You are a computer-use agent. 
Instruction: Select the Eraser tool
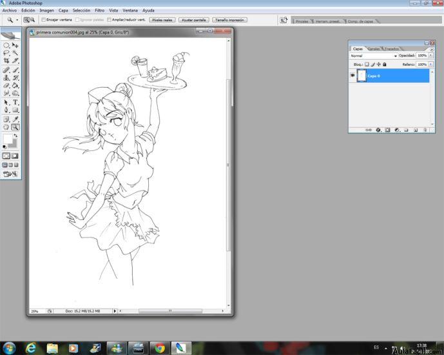[6, 85]
